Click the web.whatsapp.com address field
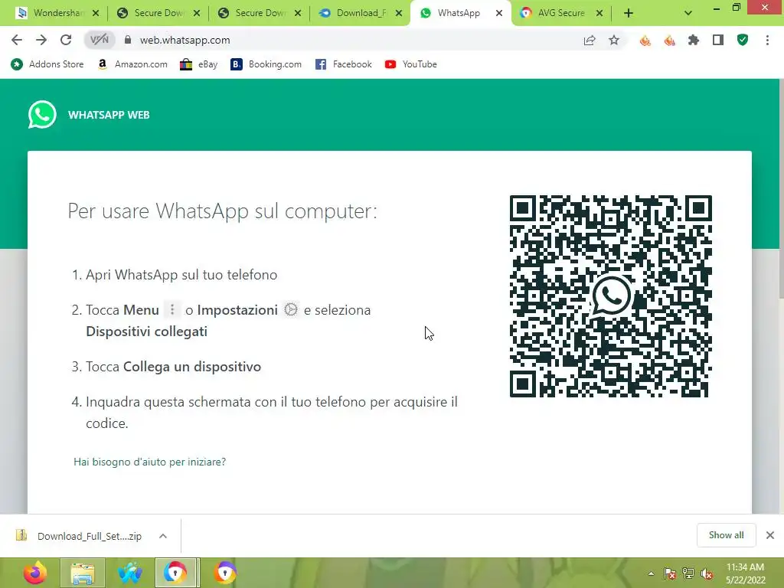This screenshot has width=784, height=588. coord(185,40)
